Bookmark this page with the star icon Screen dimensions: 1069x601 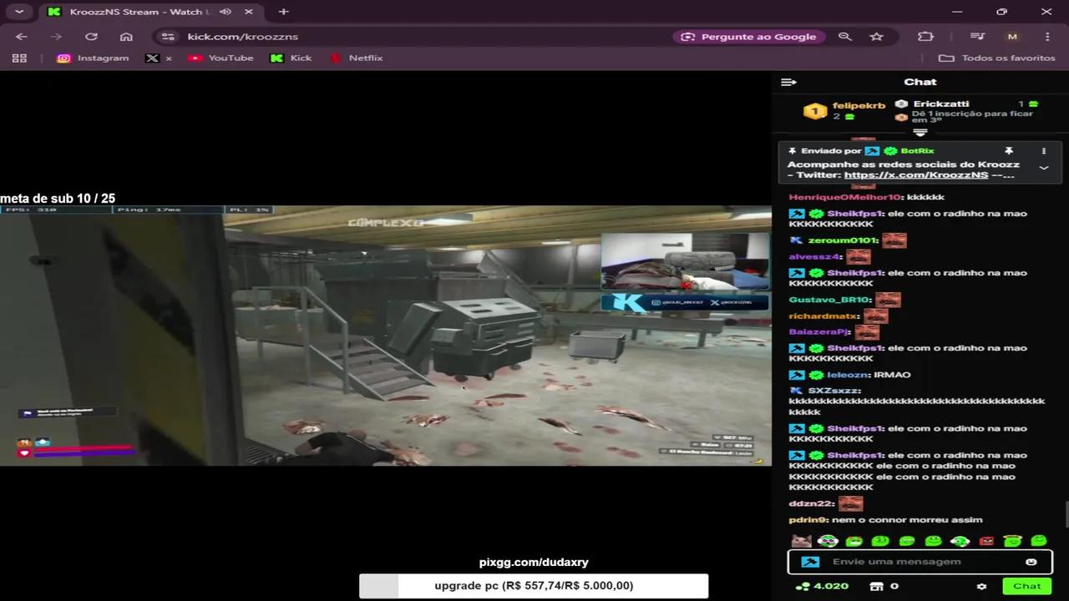(876, 37)
